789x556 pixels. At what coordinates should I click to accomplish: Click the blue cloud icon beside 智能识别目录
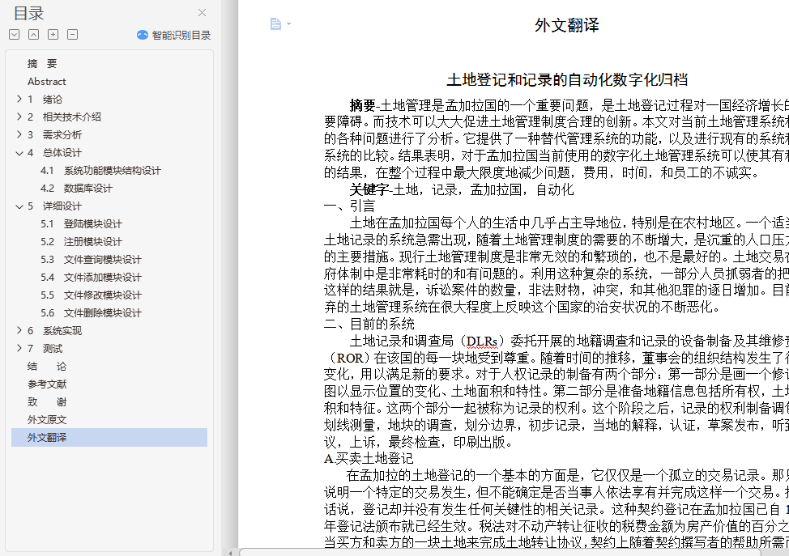tap(143, 35)
